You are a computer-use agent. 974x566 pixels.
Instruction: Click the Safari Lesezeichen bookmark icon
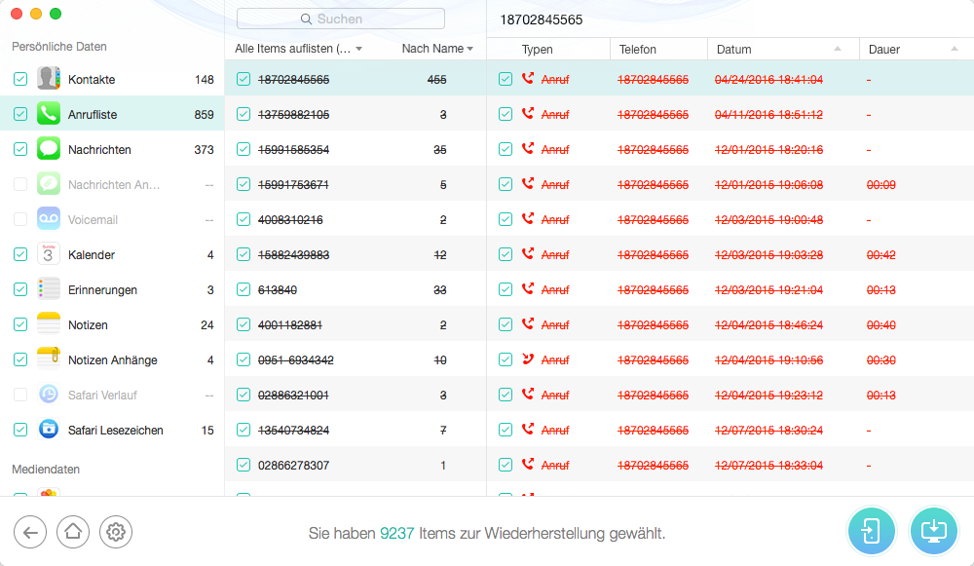click(x=49, y=430)
